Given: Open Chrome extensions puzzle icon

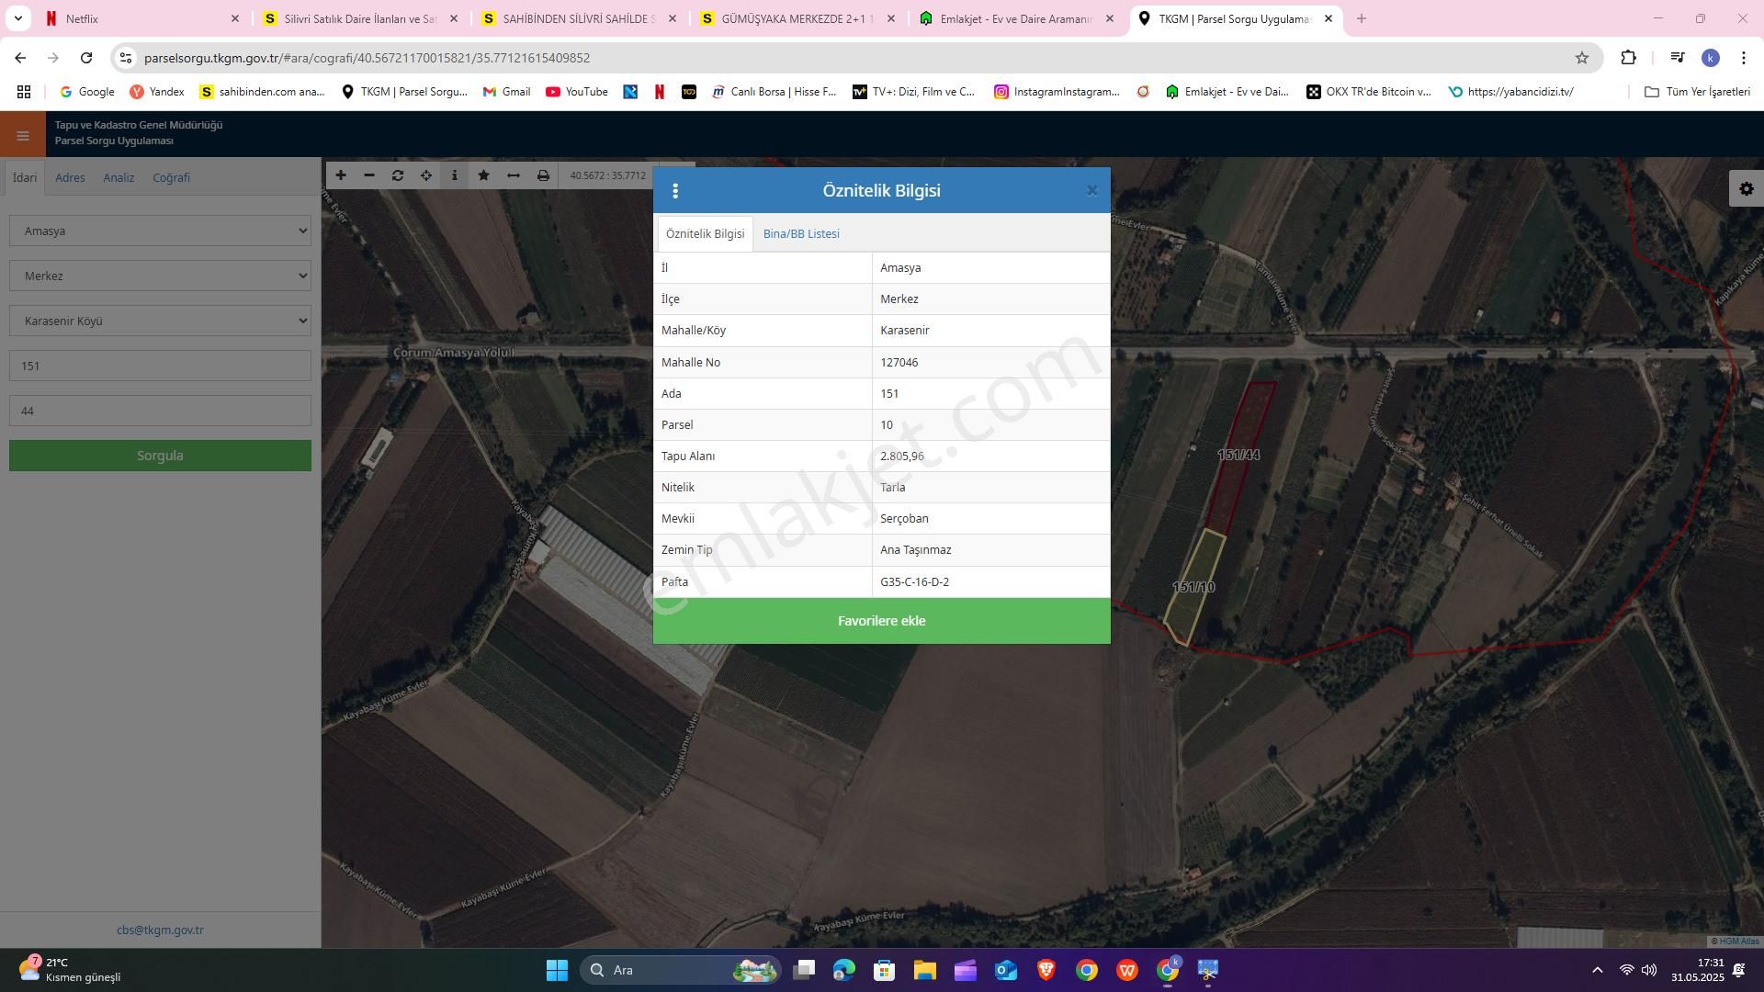Looking at the screenshot, I should [x=1628, y=58].
